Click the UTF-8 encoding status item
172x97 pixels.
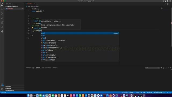click(137, 92)
